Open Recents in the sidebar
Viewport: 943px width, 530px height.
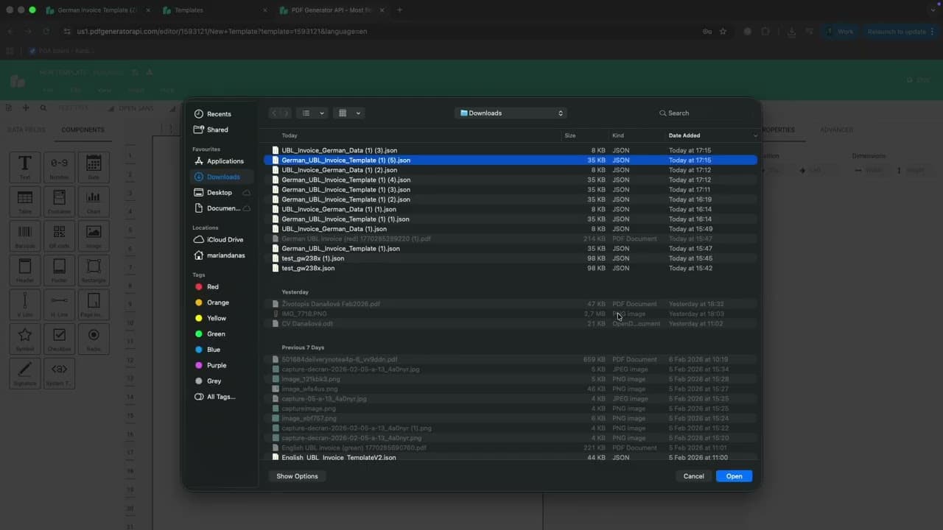coord(218,114)
